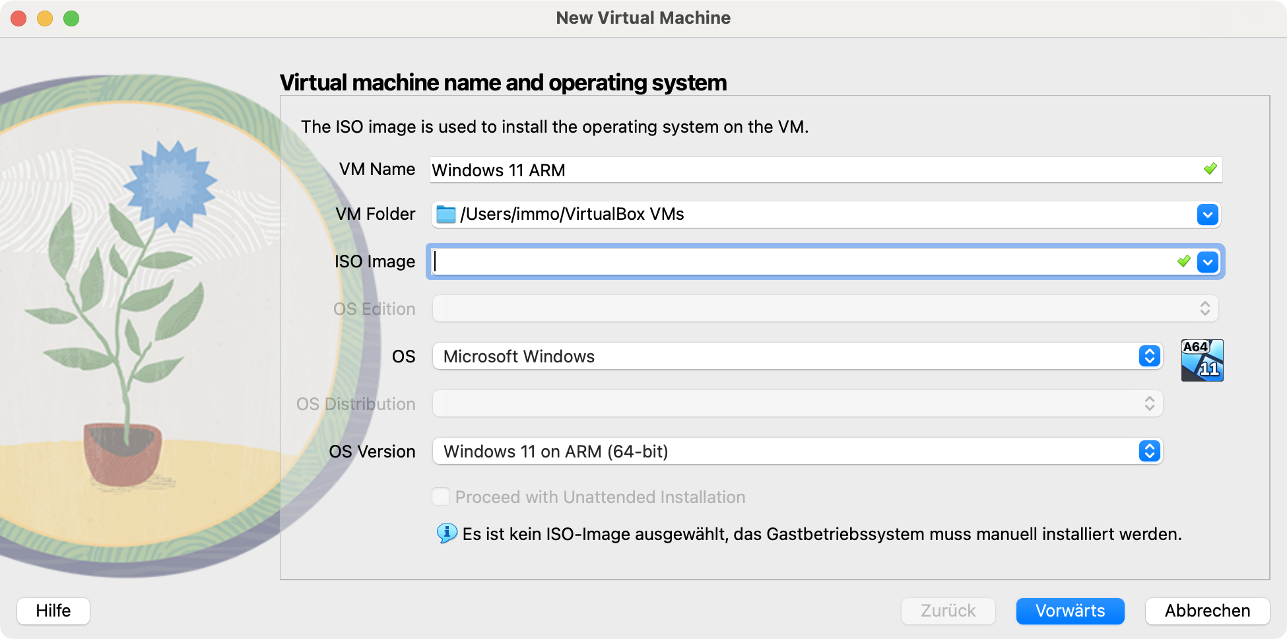Click the green zoom window button
The image size is (1287, 639).
71,18
